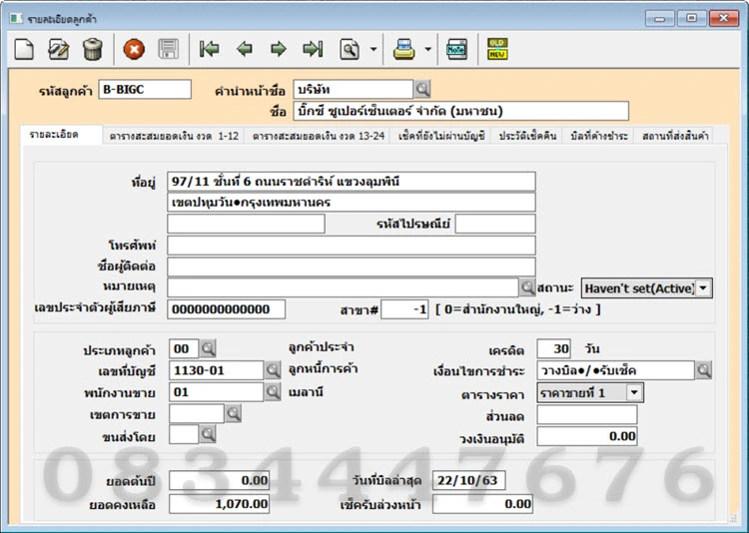Screen dimensions: 749x533
Task: Click the telephone field
Action: click(x=352, y=246)
